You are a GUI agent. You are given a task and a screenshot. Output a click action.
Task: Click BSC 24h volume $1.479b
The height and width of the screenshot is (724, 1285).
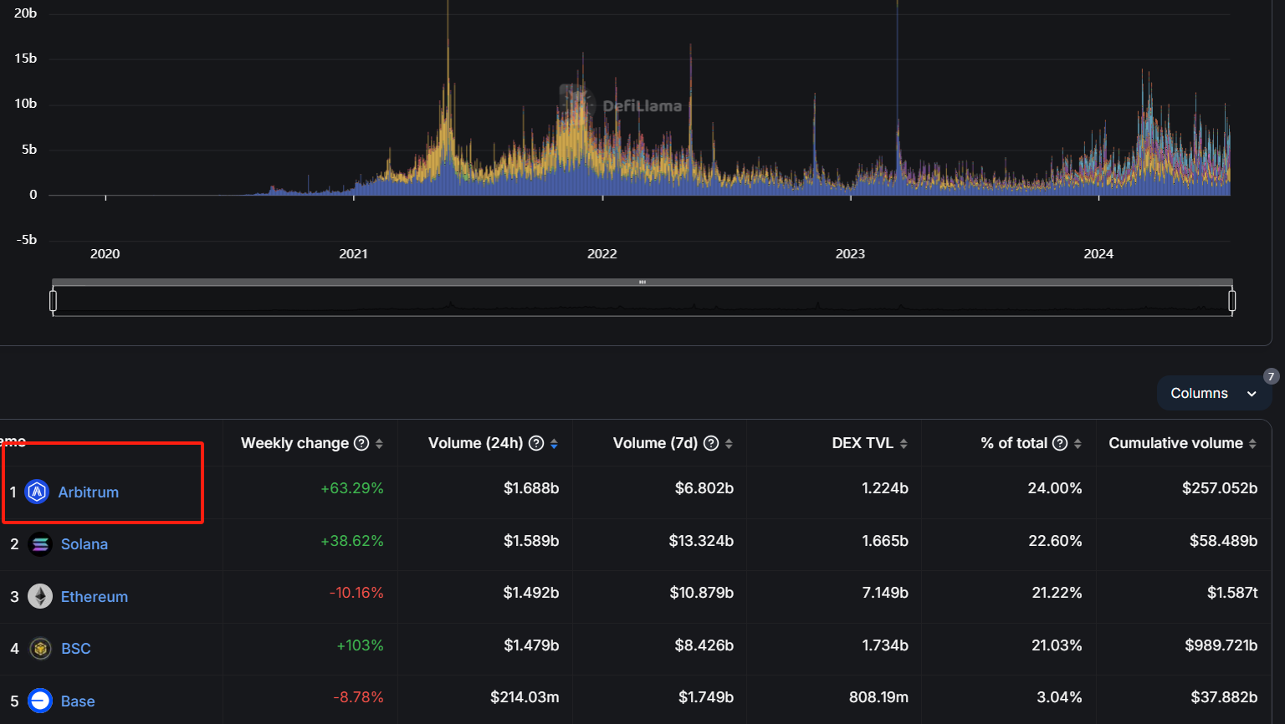[531, 645]
